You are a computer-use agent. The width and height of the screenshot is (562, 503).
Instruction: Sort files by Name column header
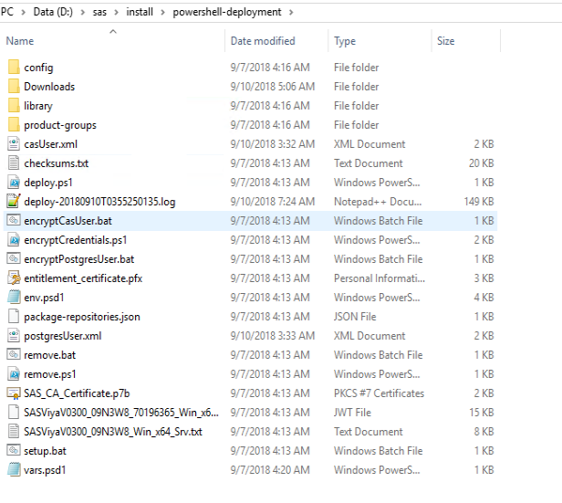pyautogui.click(x=20, y=41)
